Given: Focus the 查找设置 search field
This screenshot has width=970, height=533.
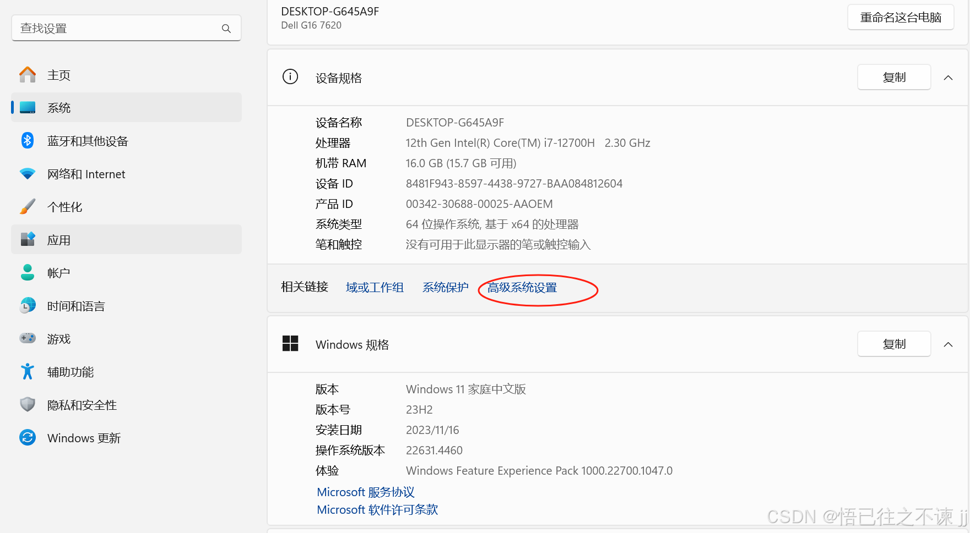Looking at the screenshot, I should click(x=126, y=28).
